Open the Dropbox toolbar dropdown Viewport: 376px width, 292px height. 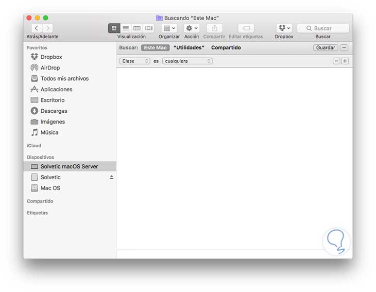[284, 28]
